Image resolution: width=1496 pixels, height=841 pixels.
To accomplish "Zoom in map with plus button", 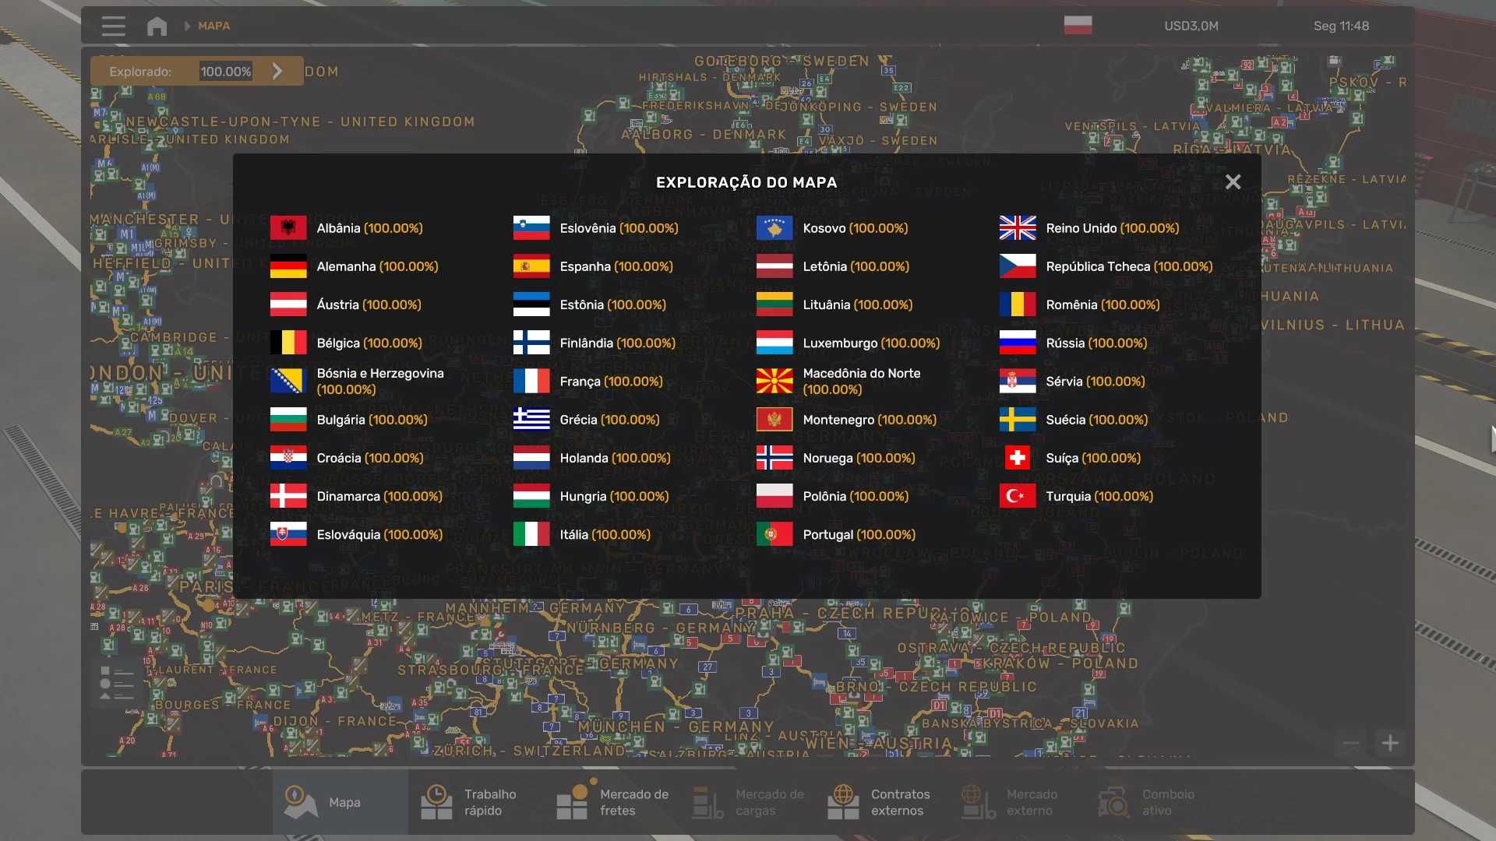I will [1390, 743].
